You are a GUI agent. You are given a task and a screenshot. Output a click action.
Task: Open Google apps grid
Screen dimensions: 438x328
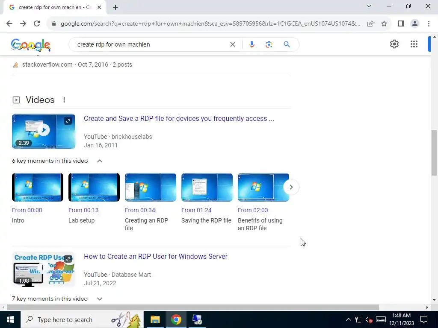pyautogui.click(x=414, y=44)
